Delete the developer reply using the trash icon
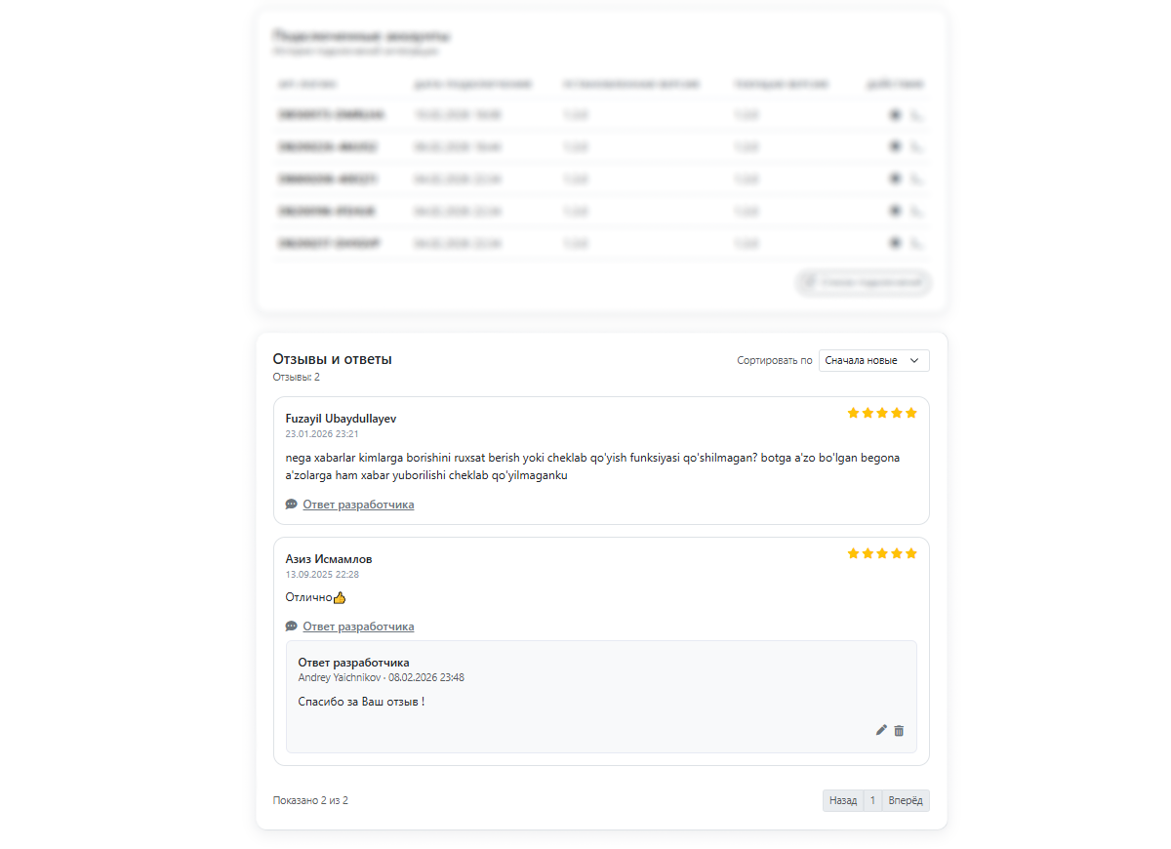 (x=899, y=730)
